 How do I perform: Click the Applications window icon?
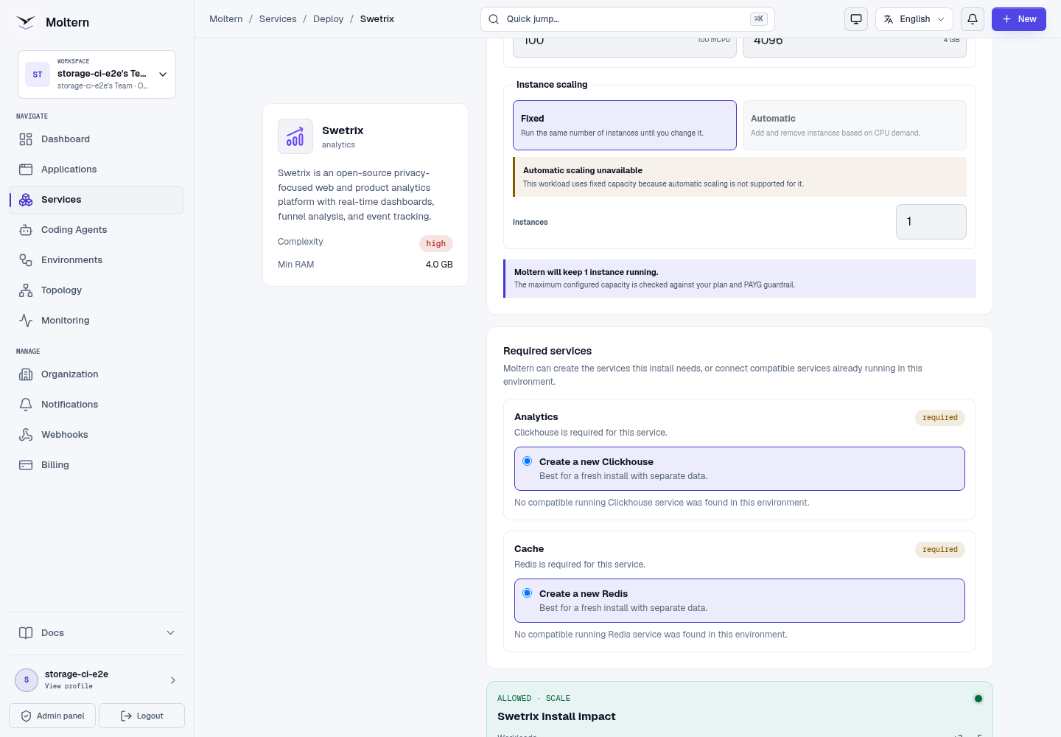(26, 170)
